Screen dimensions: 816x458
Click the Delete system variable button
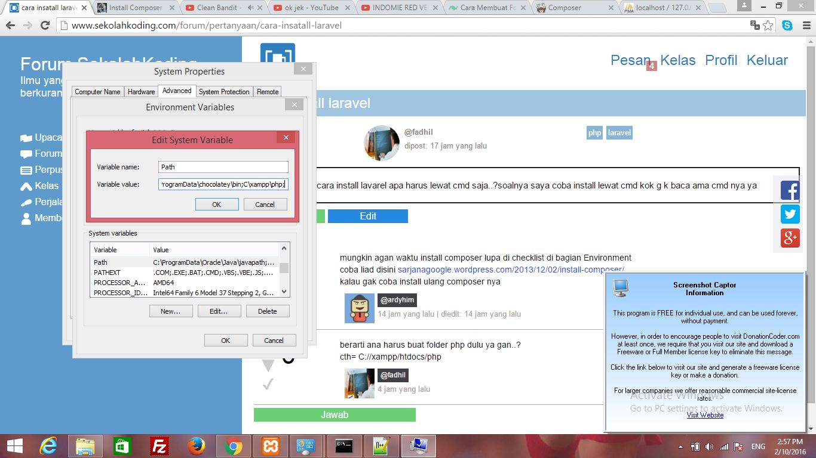[x=268, y=311]
